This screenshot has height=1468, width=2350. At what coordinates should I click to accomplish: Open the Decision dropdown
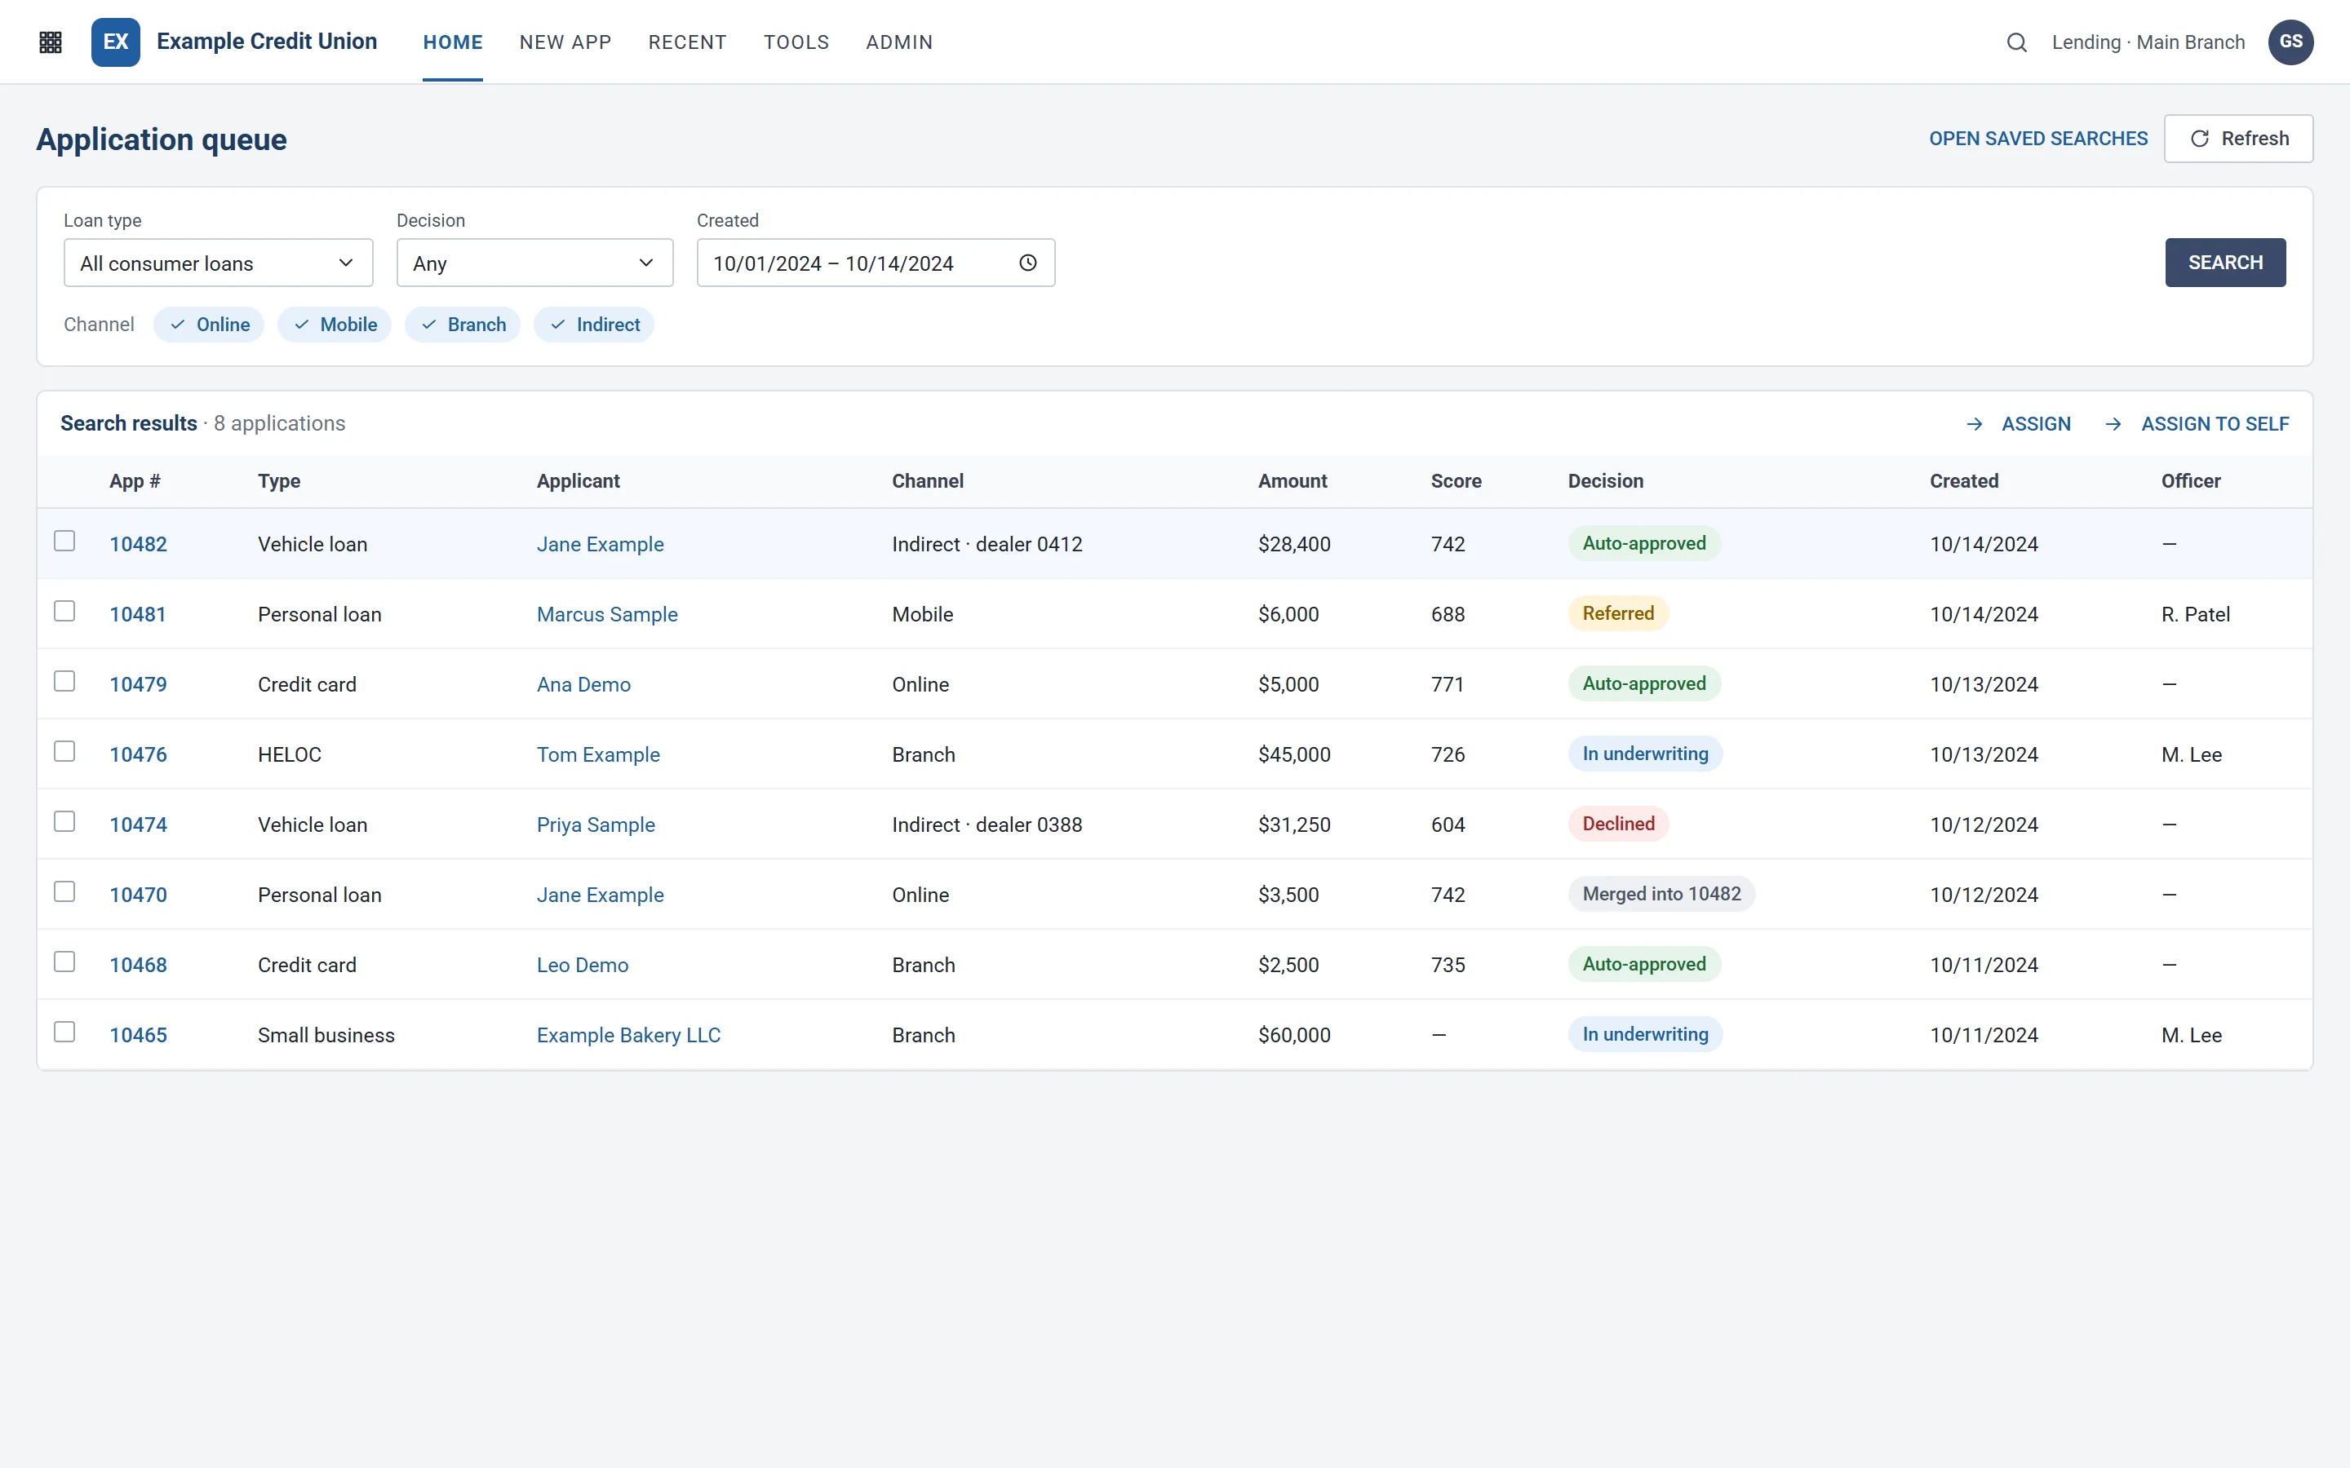pyautogui.click(x=535, y=263)
